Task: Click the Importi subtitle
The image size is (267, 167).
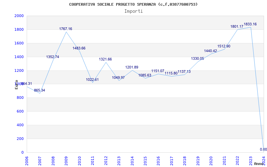Action: point(133,11)
